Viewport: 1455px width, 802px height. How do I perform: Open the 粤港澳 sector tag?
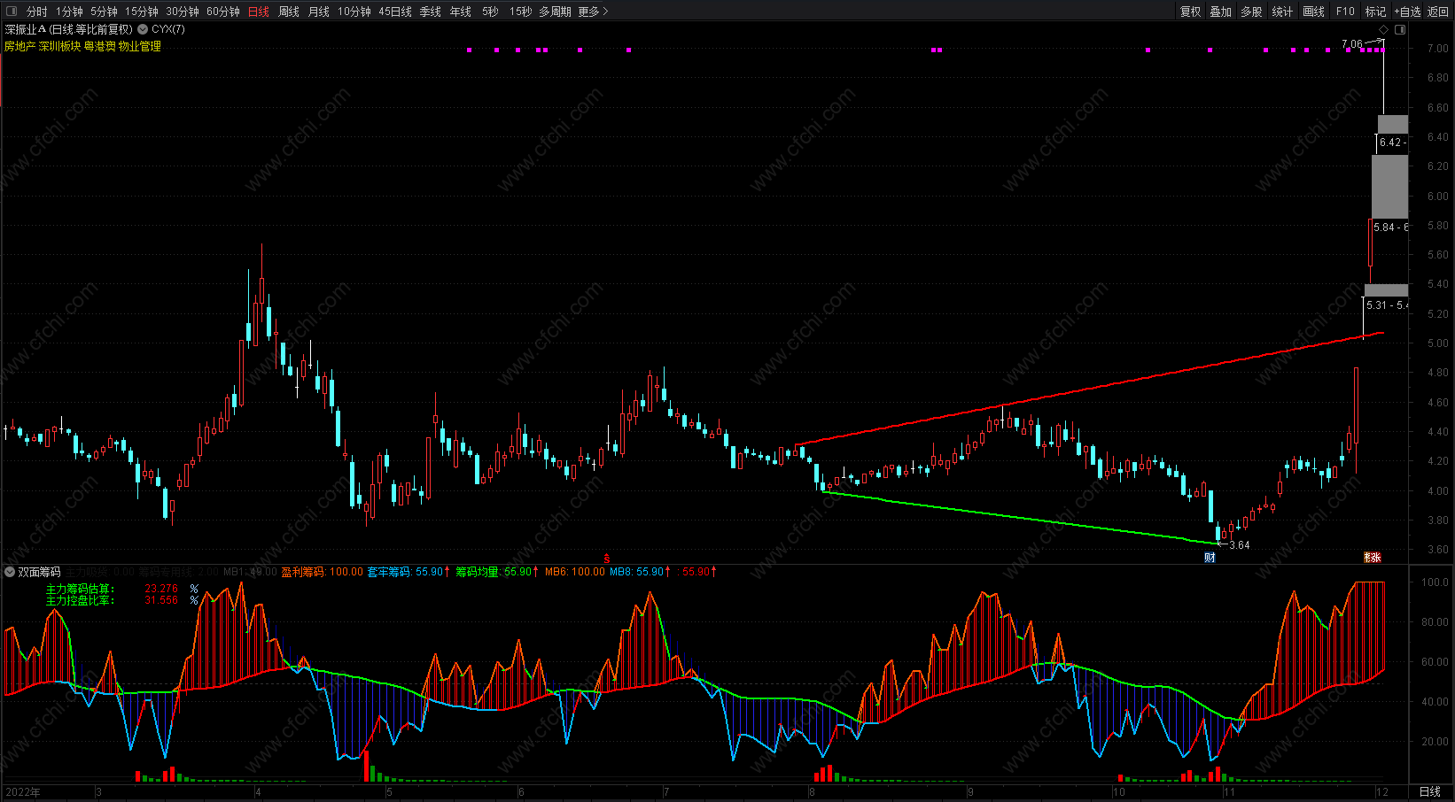[x=99, y=46]
